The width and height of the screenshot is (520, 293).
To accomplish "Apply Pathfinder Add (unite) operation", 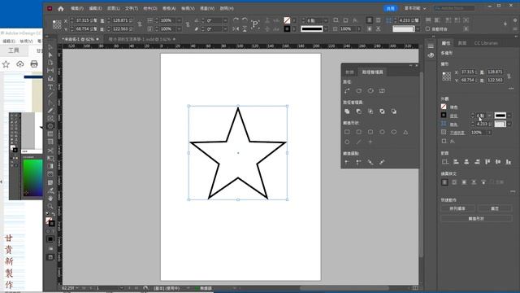I will click(x=347, y=112).
